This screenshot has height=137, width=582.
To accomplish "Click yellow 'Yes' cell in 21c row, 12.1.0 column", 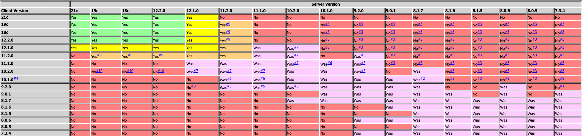I will (x=202, y=17).
